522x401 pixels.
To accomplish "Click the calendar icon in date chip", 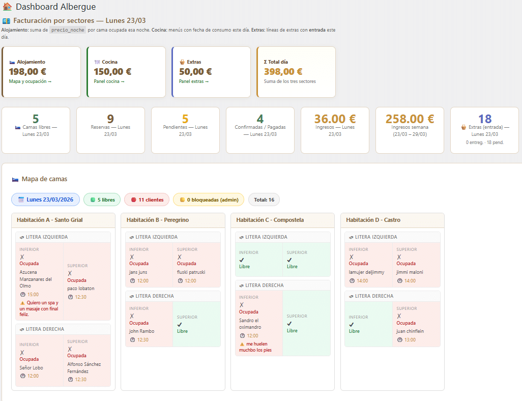I will pyautogui.click(x=21, y=200).
